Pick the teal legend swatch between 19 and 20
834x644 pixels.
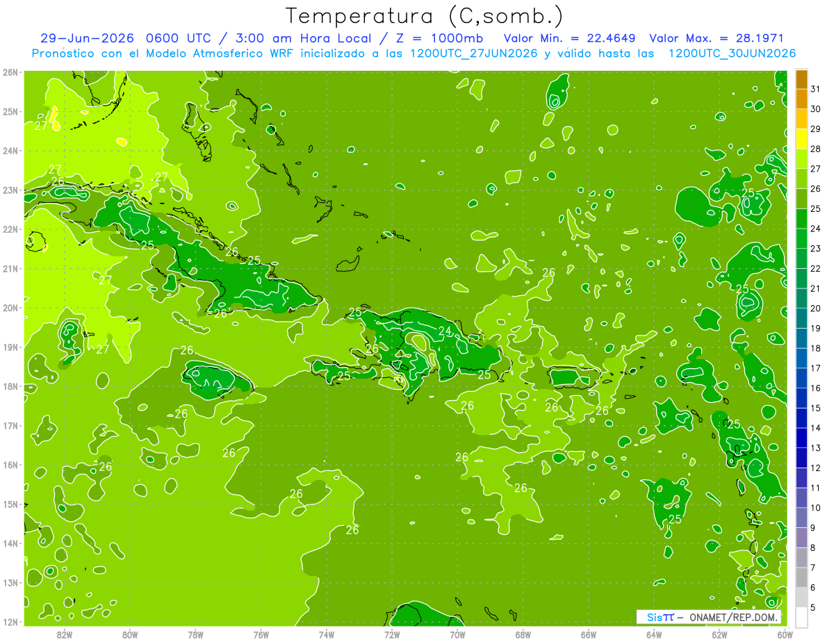801,318
